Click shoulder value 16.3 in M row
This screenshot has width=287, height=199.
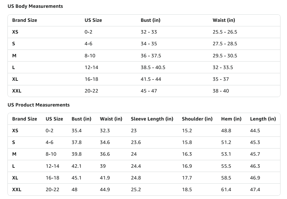click(x=187, y=154)
